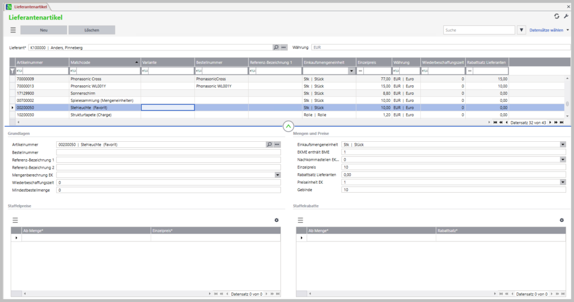Open the Datensätze wählen menu
574x302 pixels.
pos(549,30)
